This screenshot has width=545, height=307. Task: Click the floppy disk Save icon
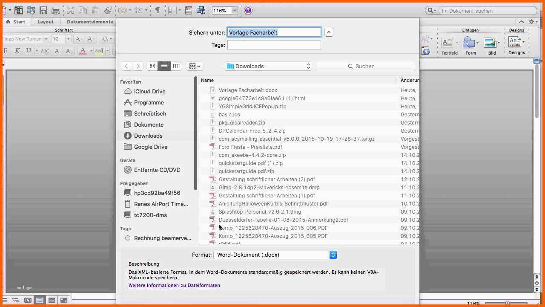coord(43,10)
